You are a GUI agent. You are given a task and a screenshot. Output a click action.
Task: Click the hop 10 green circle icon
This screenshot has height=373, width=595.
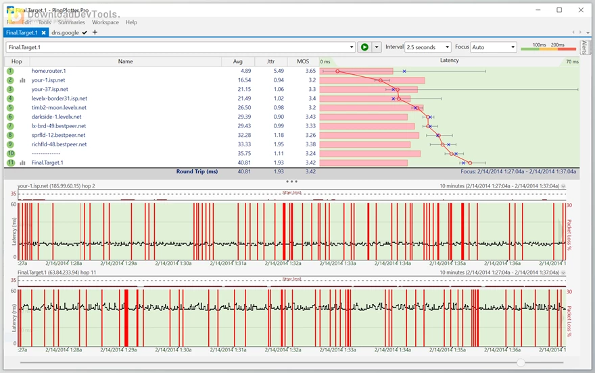pyautogui.click(x=10, y=153)
